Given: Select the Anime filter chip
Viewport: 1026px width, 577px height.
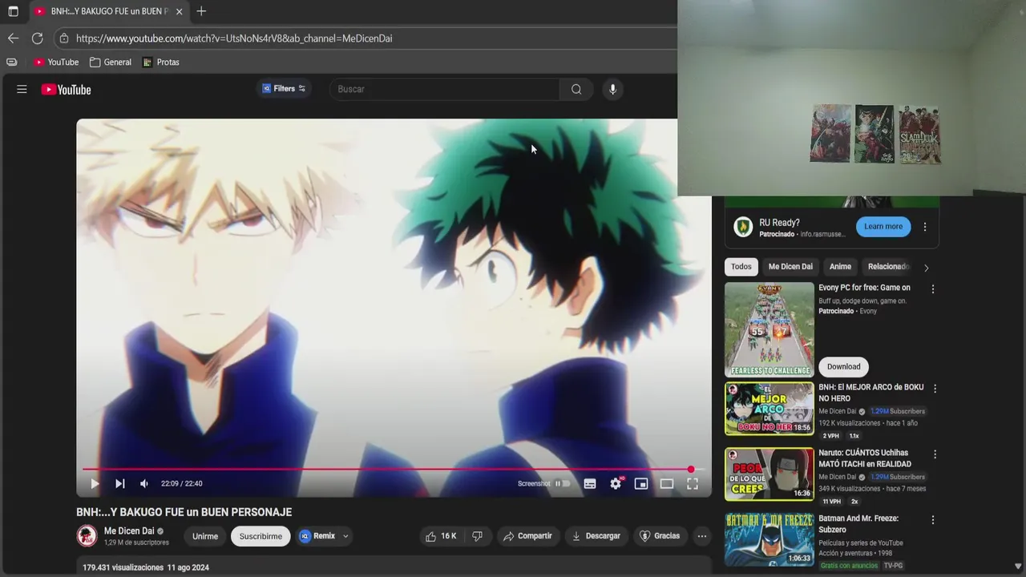Looking at the screenshot, I should (840, 267).
